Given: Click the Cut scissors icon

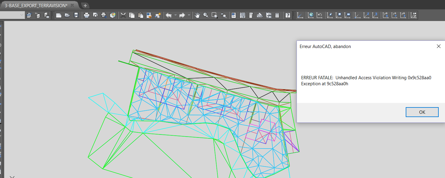Looking at the screenshot, I should tap(123, 15).
